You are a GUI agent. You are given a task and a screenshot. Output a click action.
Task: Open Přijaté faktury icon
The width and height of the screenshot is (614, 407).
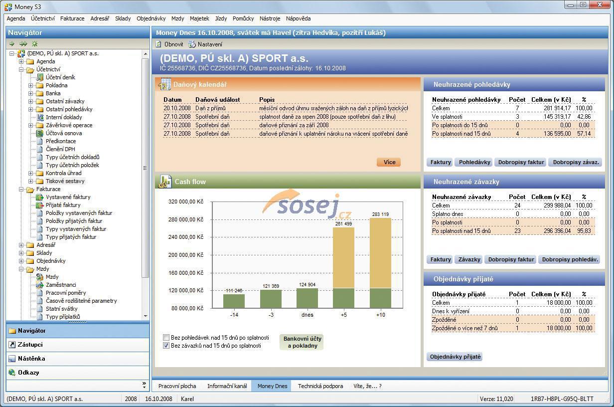tap(40, 205)
